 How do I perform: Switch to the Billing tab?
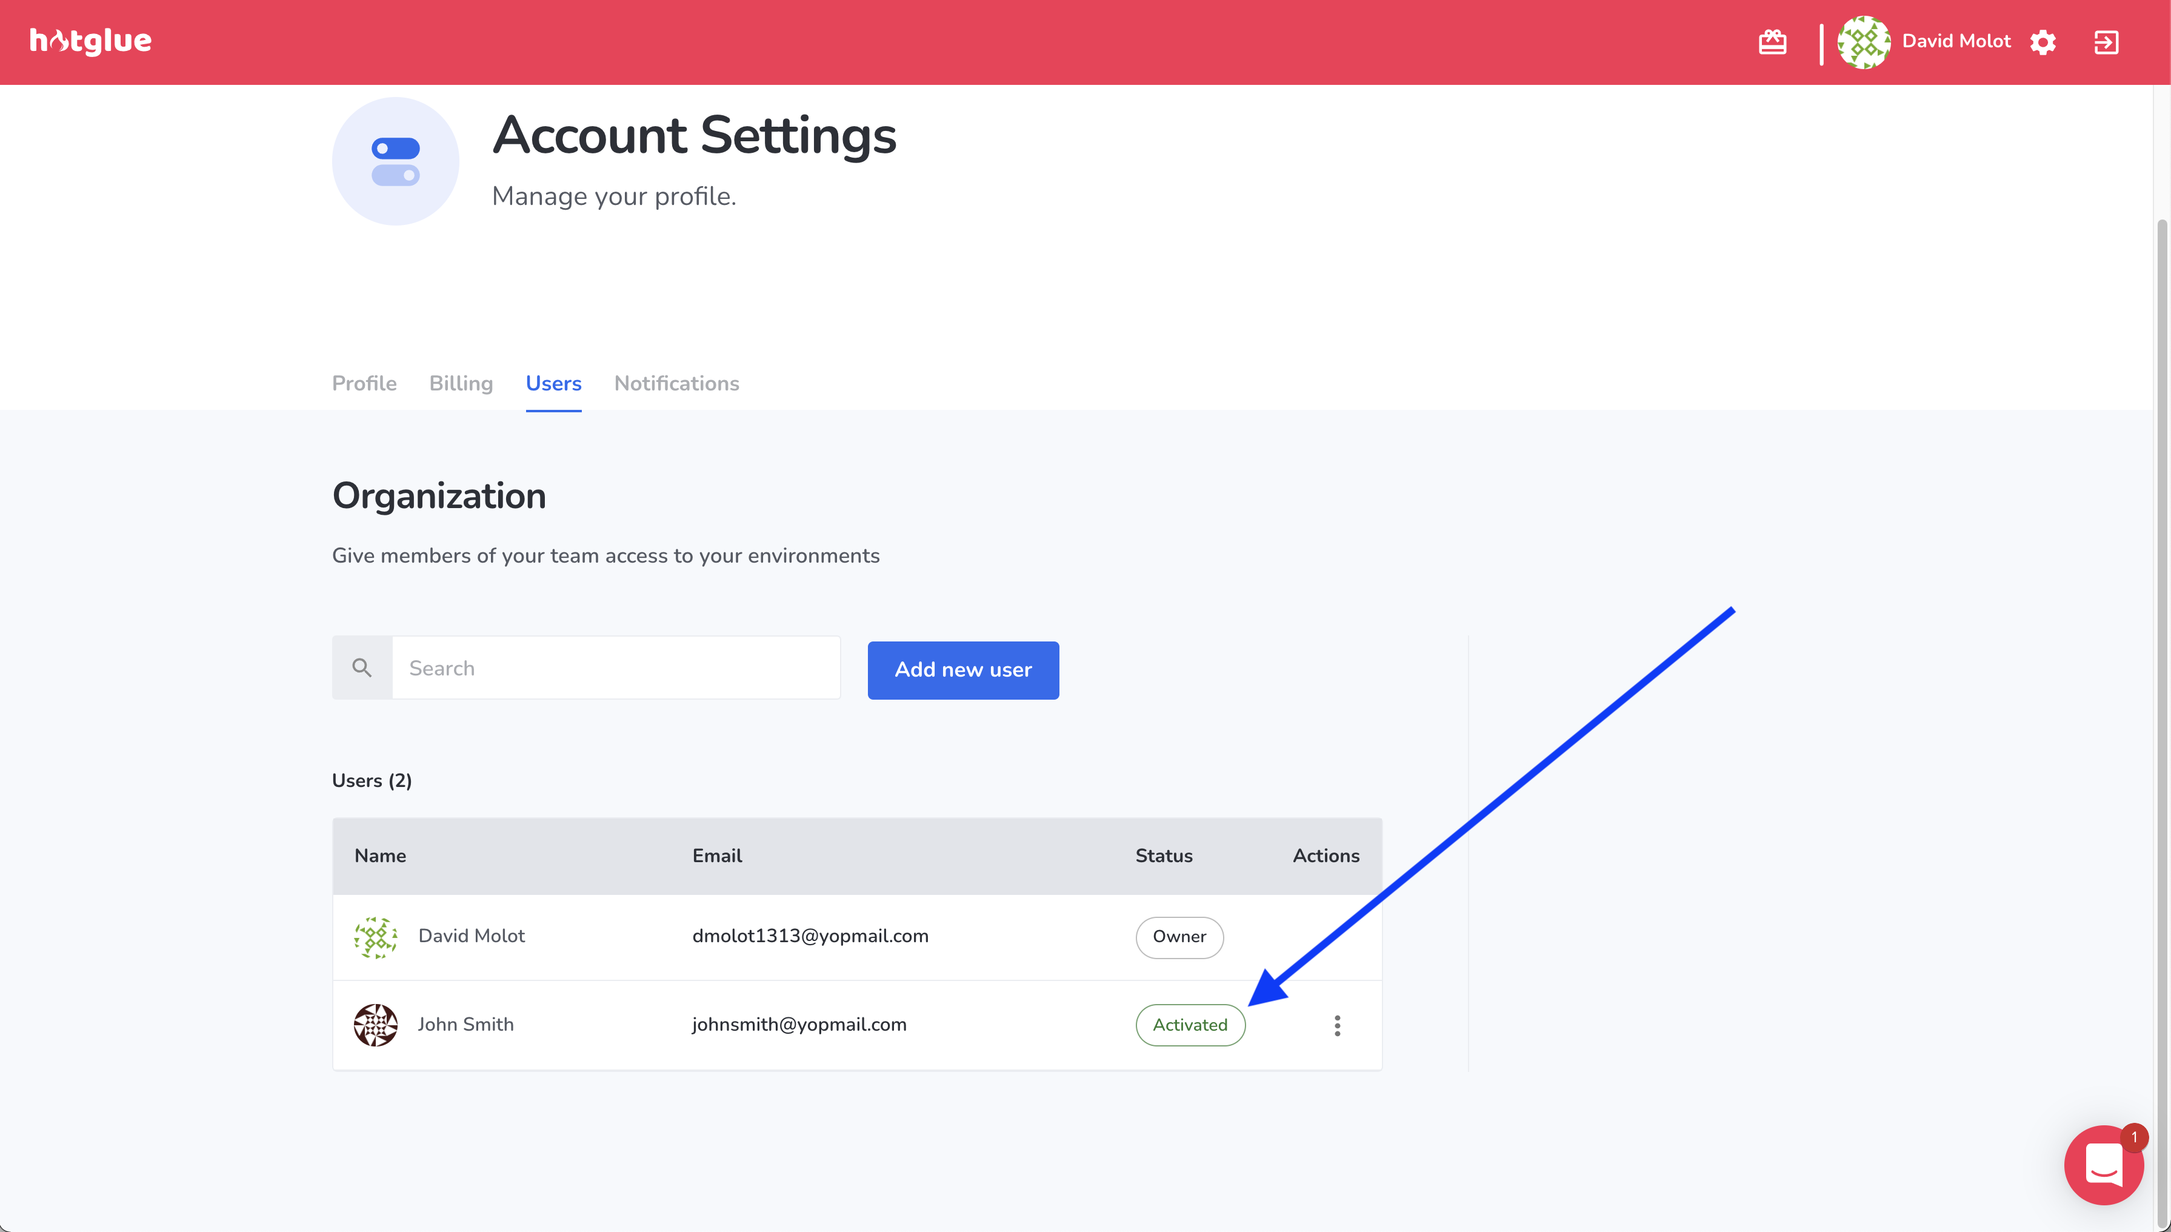click(461, 383)
